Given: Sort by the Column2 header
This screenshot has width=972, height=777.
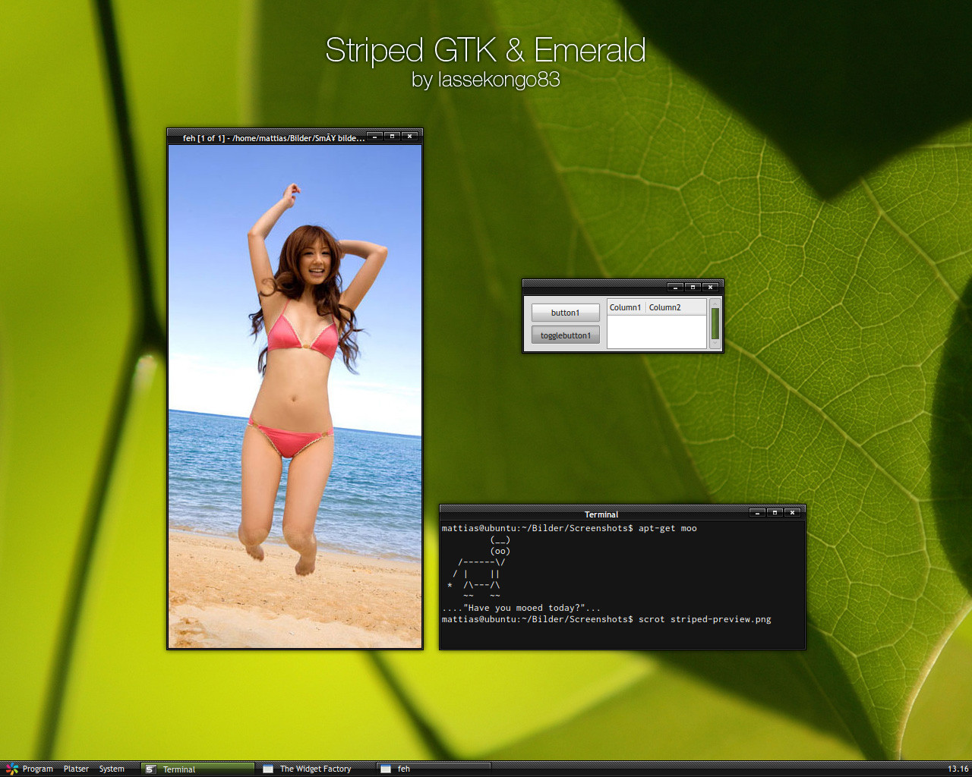Looking at the screenshot, I should pos(676,307).
